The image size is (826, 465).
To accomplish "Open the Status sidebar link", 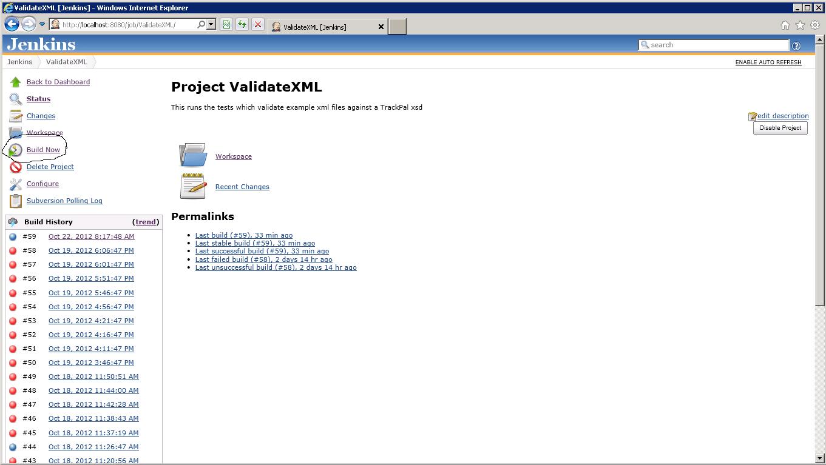I will click(x=38, y=99).
